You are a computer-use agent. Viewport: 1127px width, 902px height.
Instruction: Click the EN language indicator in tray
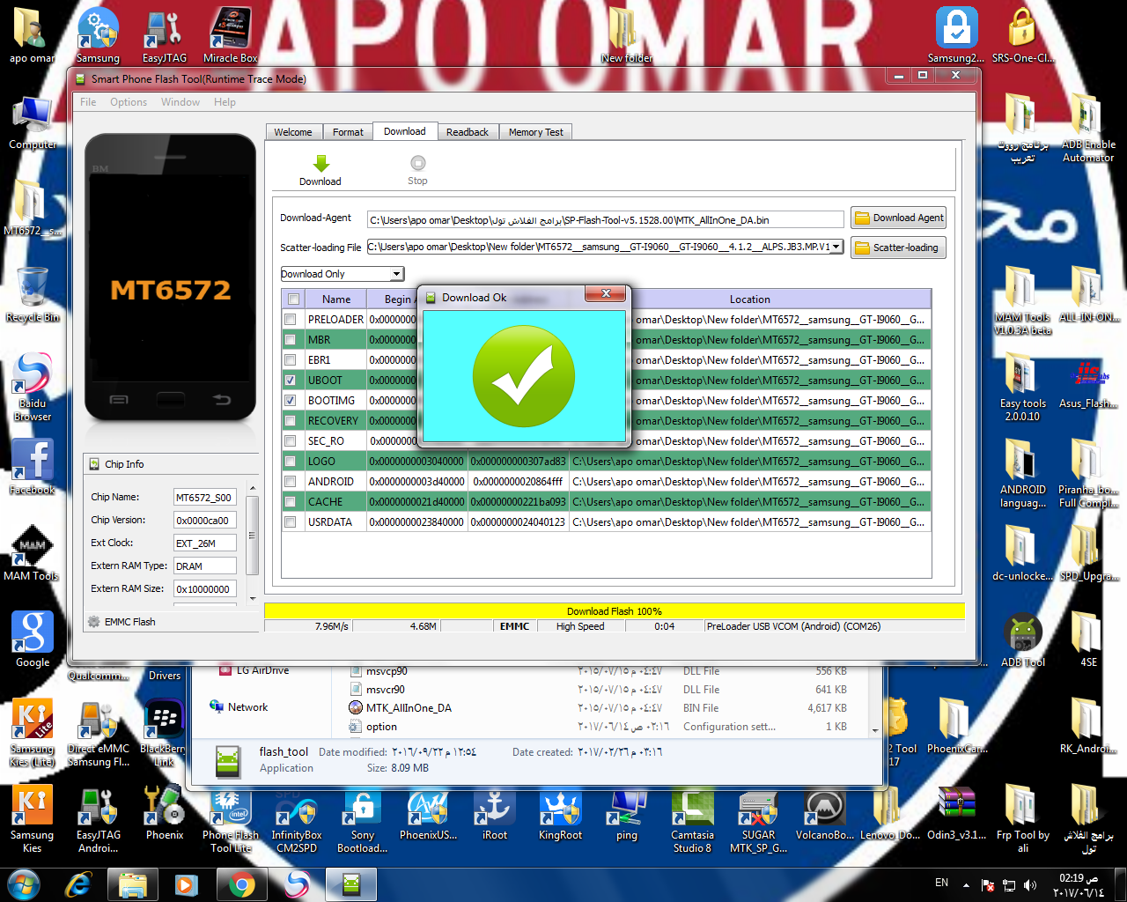coord(941,883)
